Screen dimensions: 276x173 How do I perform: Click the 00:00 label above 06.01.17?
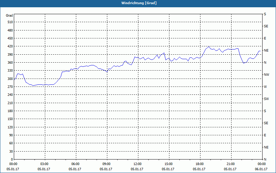tap(262, 164)
